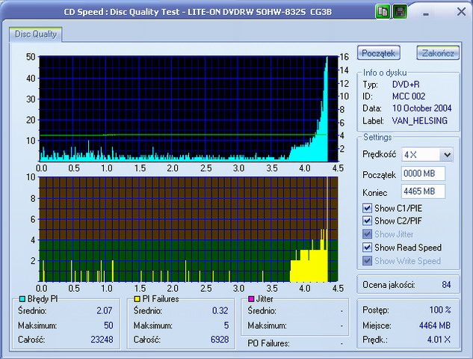Click the Początek 0000 MB field

coord(423,174)
